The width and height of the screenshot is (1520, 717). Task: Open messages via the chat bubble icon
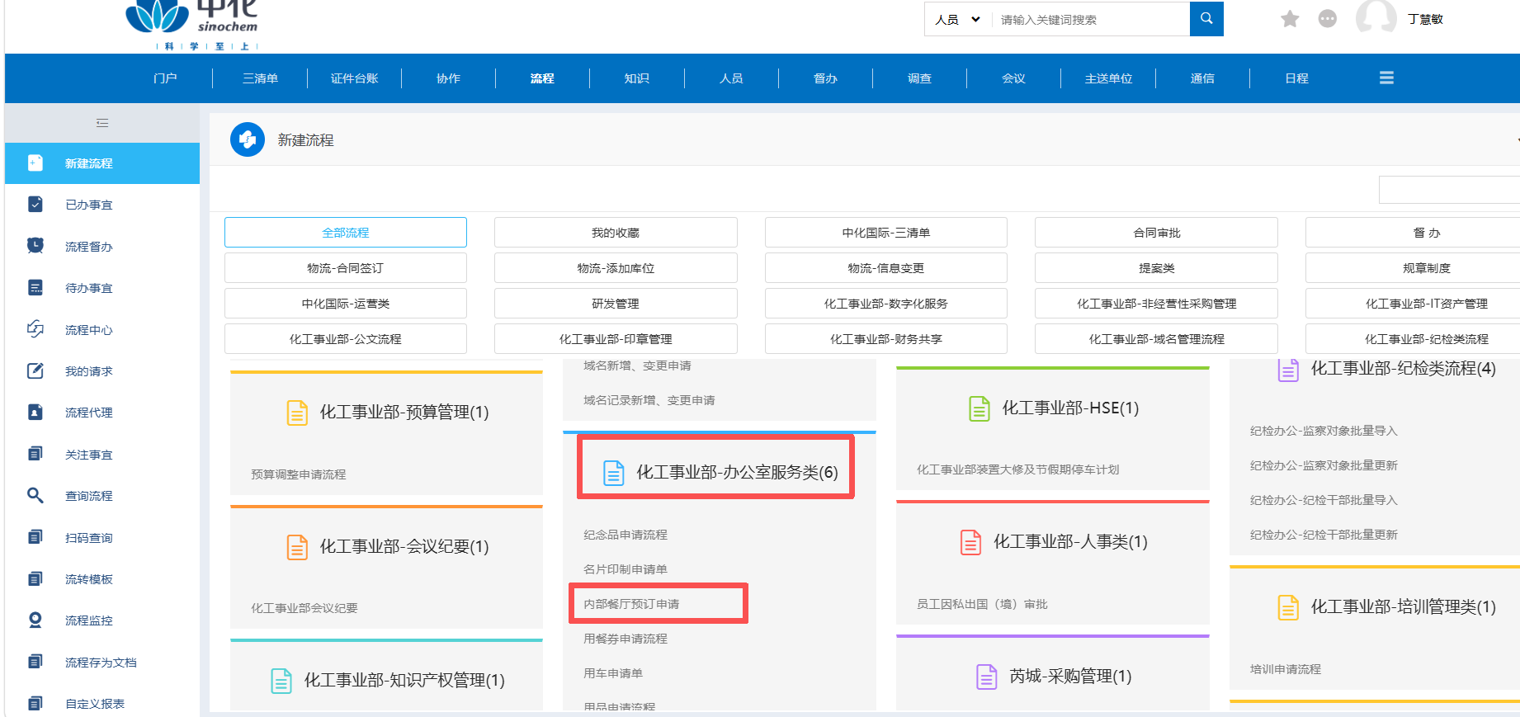tap(1327, 19)
